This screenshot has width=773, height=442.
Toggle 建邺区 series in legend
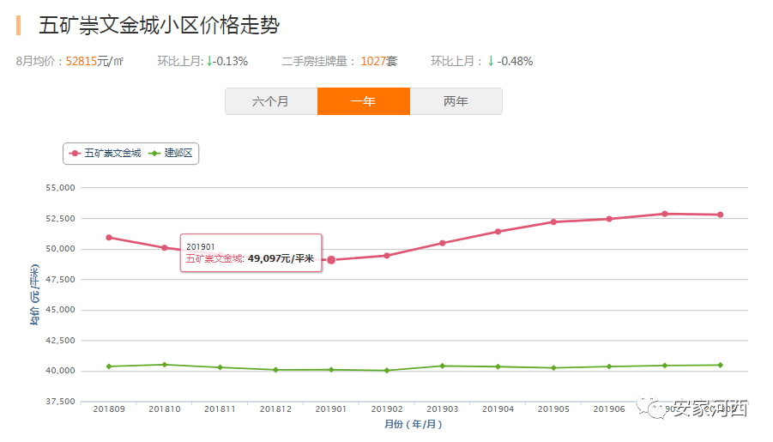(171, 154)
